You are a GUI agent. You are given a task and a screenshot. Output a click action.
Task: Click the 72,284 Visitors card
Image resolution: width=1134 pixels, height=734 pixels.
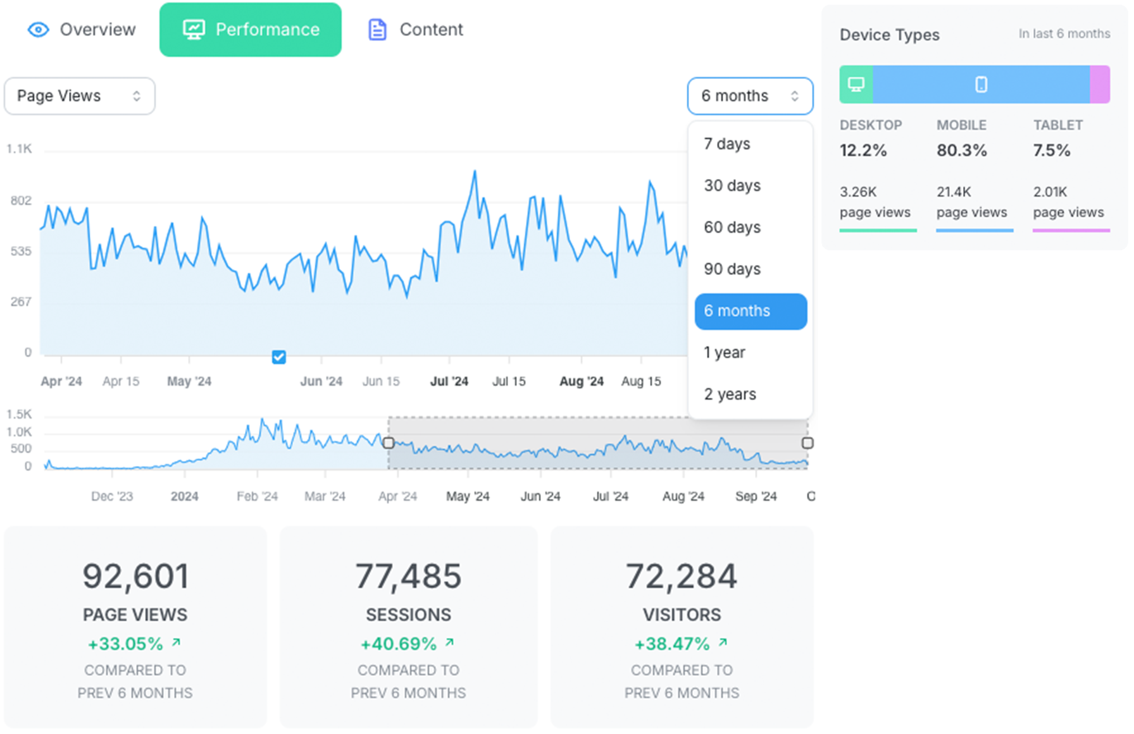coord(682,627)
